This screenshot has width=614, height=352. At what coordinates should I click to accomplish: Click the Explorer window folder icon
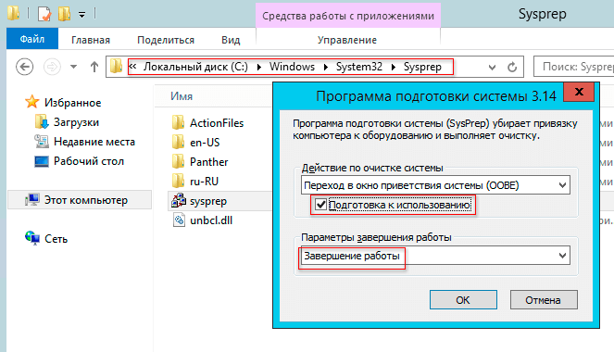13,13
